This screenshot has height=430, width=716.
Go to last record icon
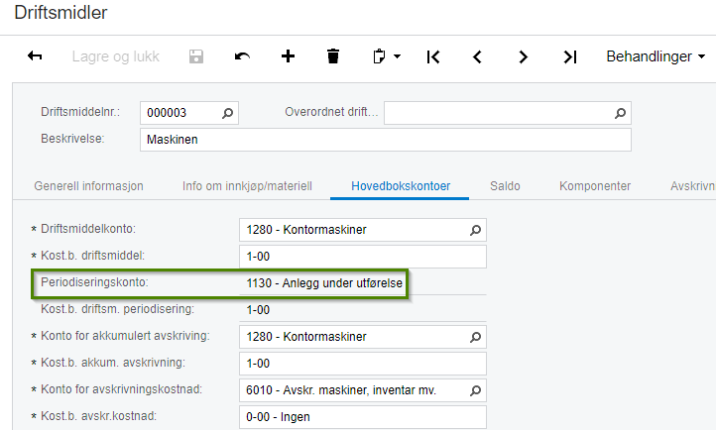click(570, 57)
